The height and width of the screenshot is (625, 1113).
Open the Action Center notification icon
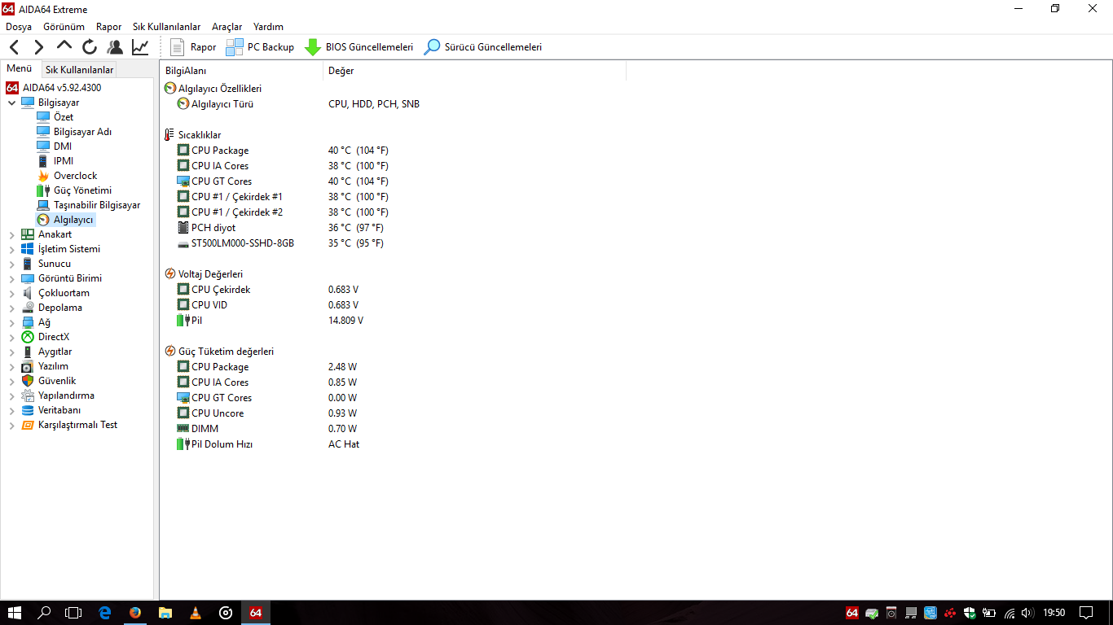(x=1086, y=613)
